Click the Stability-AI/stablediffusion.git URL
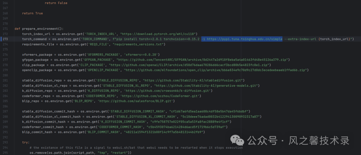The width and height of the screenshot is (361, 155). click(x=194, y=80)
